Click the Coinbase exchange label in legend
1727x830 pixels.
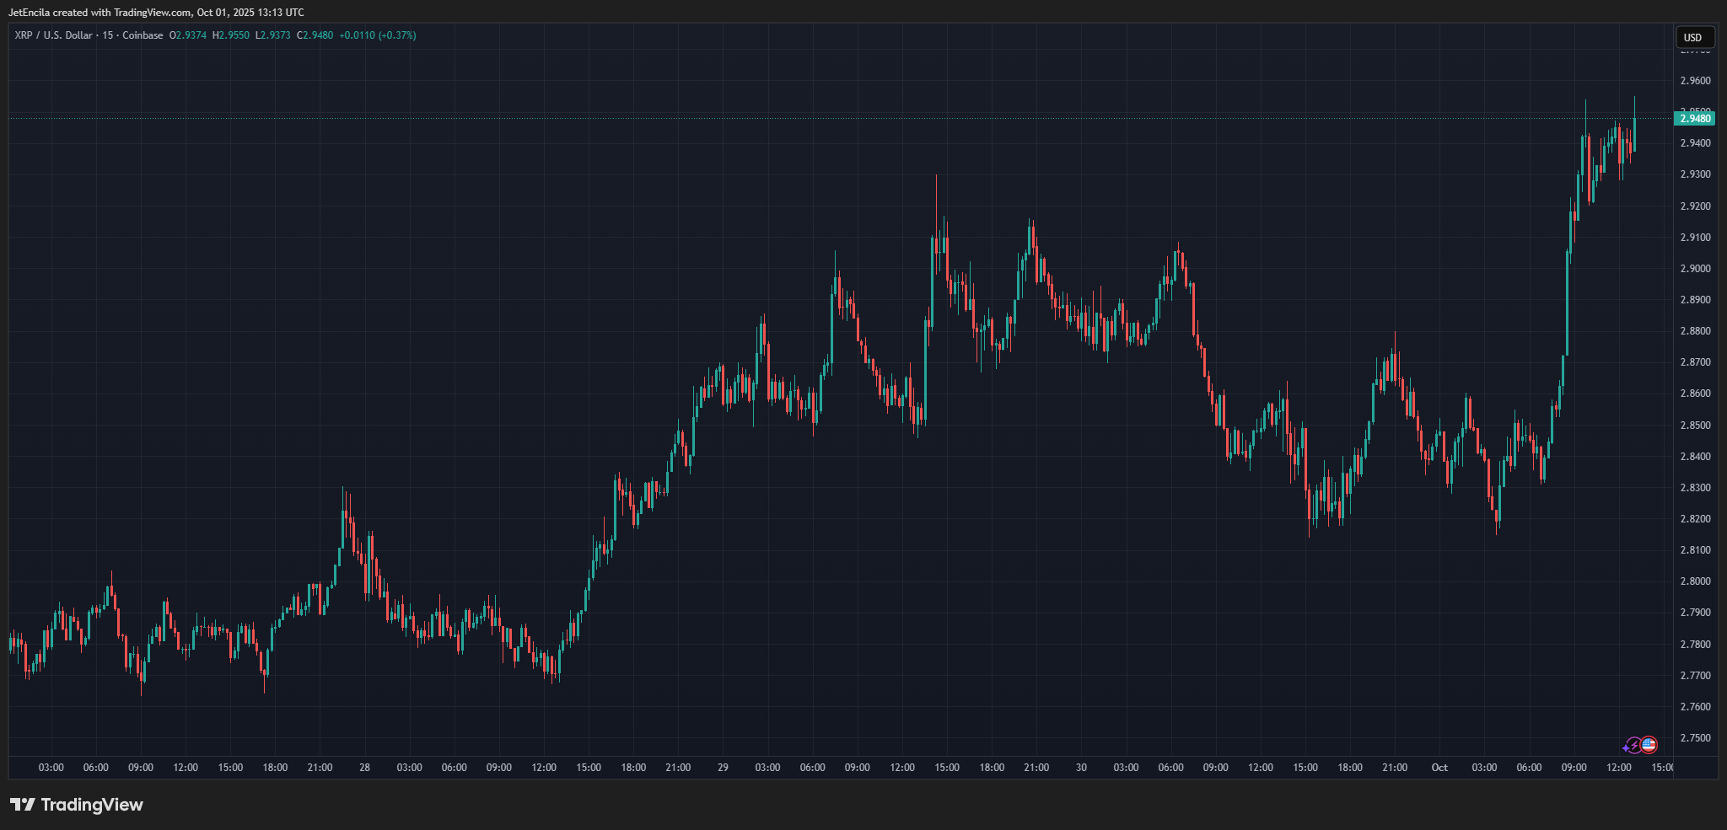143,35
